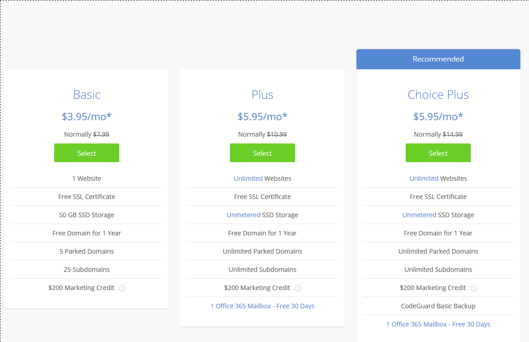
Task: Click Choice Plus Free Domain for 1 Year
Action: [438, 233]
